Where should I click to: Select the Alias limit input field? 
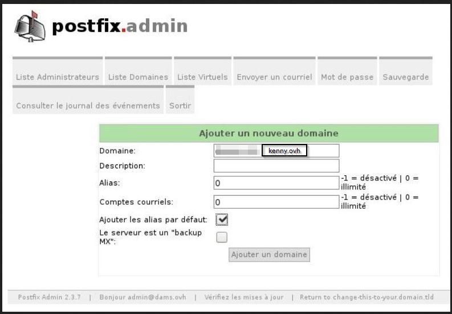[276, 183]
